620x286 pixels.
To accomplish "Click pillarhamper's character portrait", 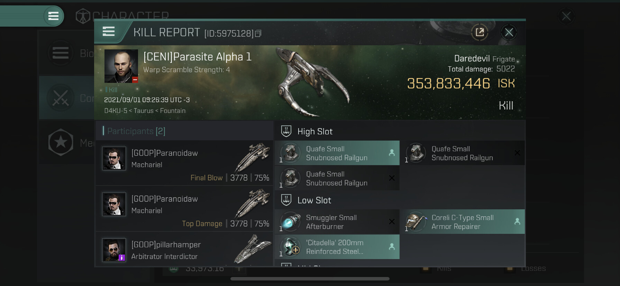I will tap(114, 250).
